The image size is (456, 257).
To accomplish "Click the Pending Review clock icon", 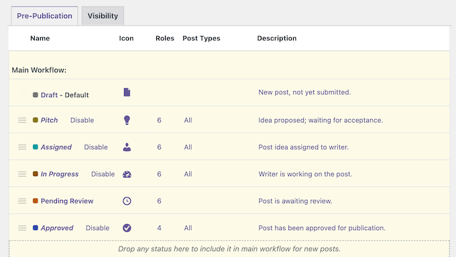I will click(127, 201).
